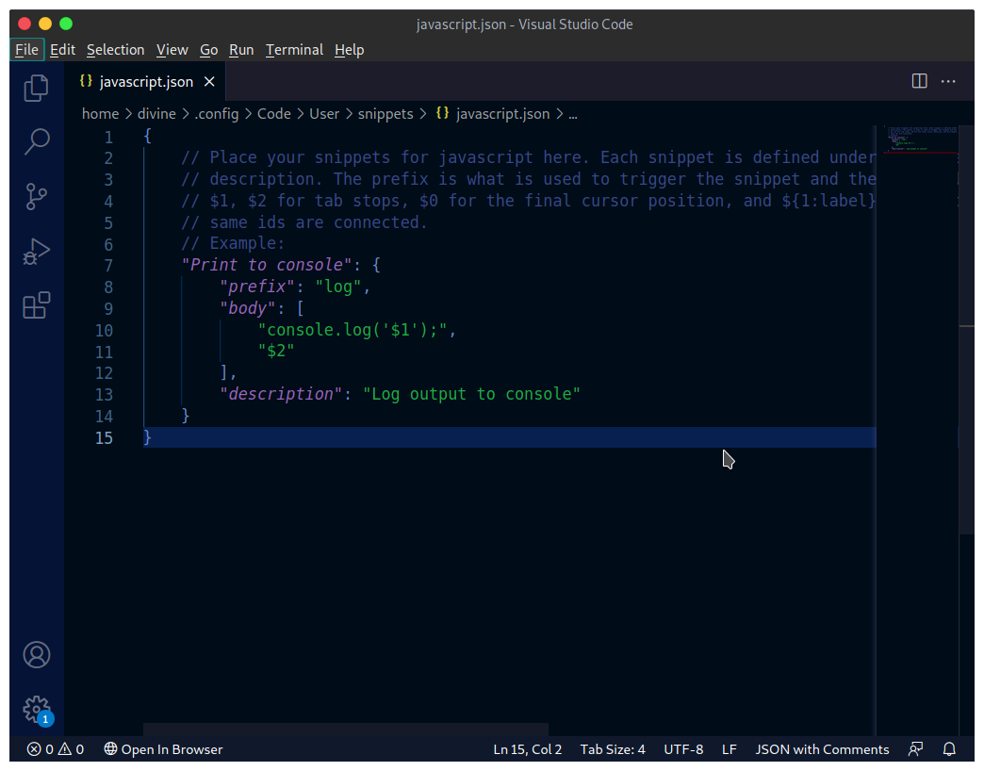This screenshot has height=771, width=984.
Task: Open the Selection menu
Action: pos(116,50)
